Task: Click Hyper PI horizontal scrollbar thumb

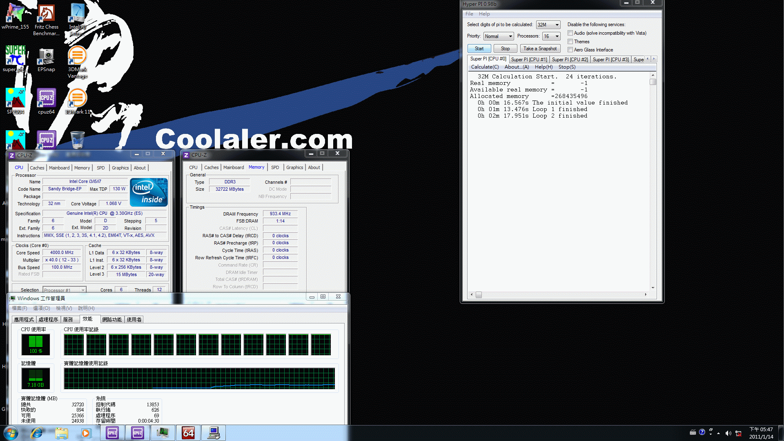Action: pos(479,295)
